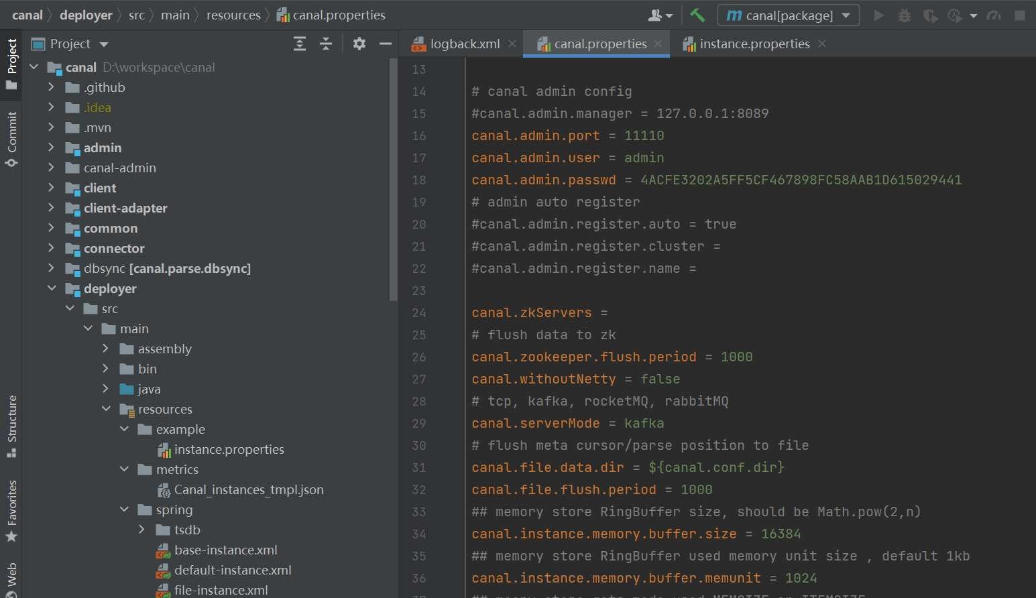1036x598 pixels.
Task: Click the ${canal.conf.dir} value
Action: pyautogui.click(x=716, y=467)
